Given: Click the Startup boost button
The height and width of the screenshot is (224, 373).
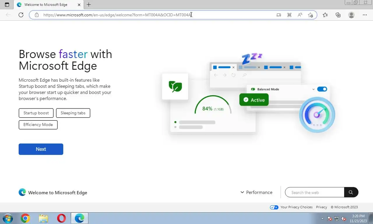Looking at the screenshot, I should 36,113.
